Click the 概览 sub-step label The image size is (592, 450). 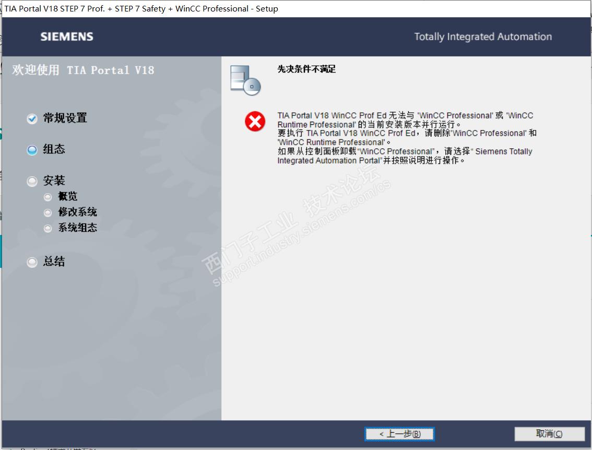pyautogui.click(x=67, y=196)
